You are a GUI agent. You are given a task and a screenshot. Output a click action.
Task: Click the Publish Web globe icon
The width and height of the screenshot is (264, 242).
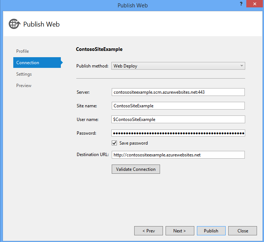tap(14, 24)
